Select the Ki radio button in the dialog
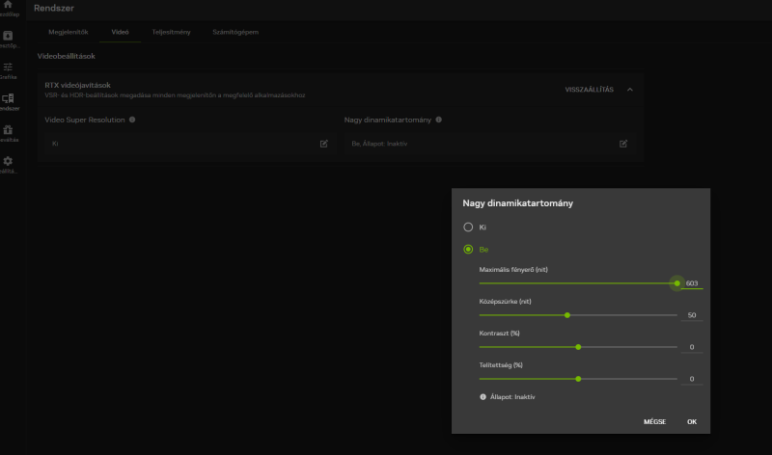The width and height of the screenshot is (772, 455). tap(468, 227)
